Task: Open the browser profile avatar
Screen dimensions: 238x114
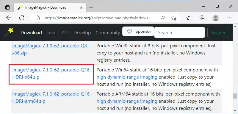Action: pyautogui.click(x=215, y=18)
